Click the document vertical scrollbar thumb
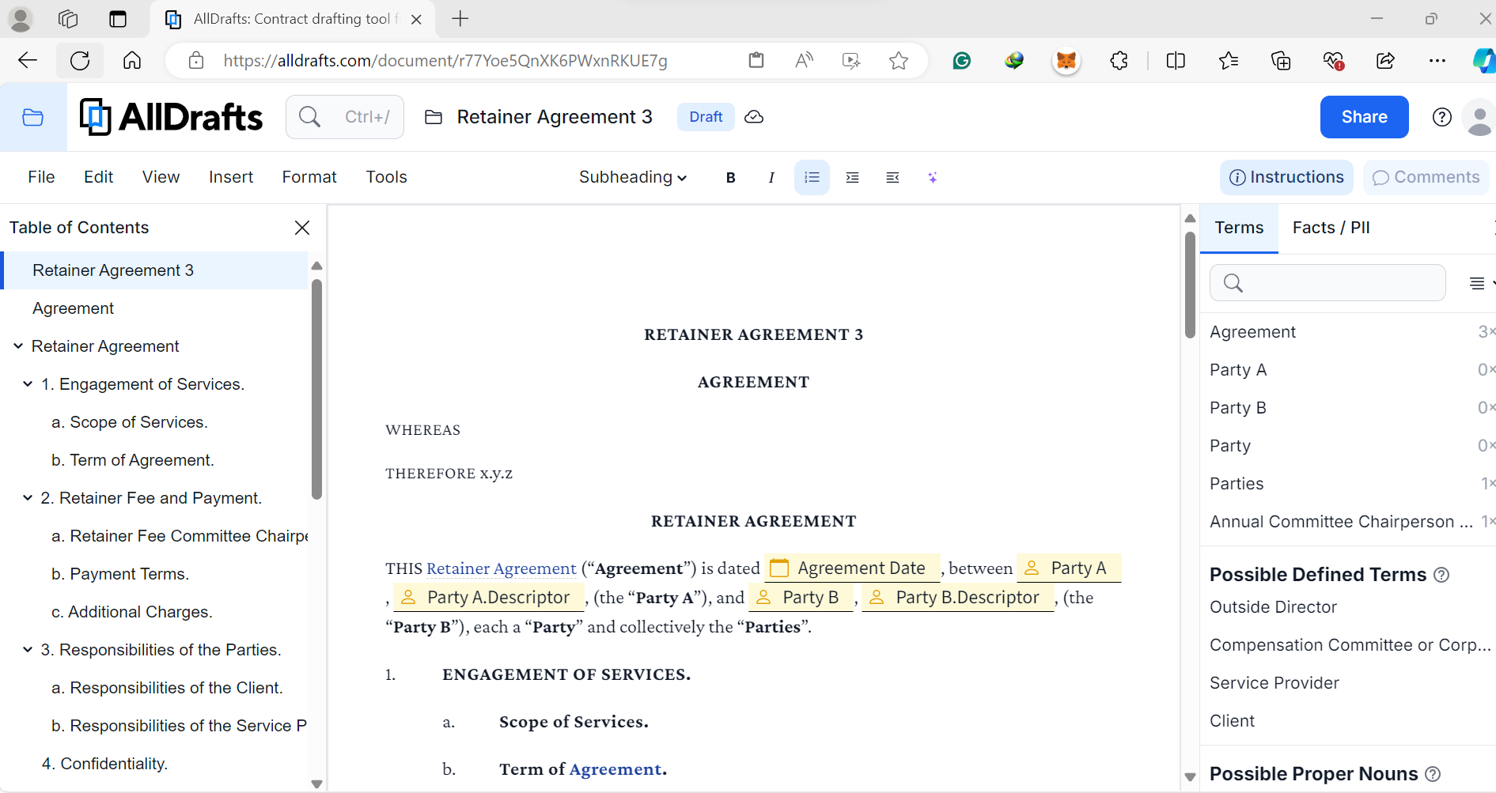This screenshot has height=793, width=1496. pyautogui.click(x=1190, y=285)
